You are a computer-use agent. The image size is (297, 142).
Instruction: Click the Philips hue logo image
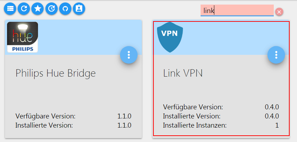click(x=23, y=37)
